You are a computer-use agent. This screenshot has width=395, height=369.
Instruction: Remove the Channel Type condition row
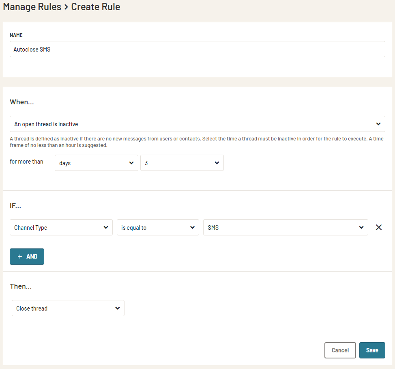379,227
